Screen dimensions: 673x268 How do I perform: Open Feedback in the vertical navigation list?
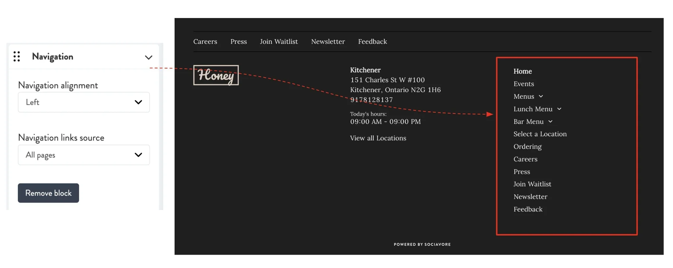pos(528,209)
